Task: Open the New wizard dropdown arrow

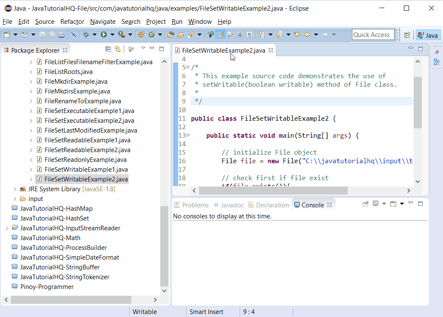Action: 15,35
